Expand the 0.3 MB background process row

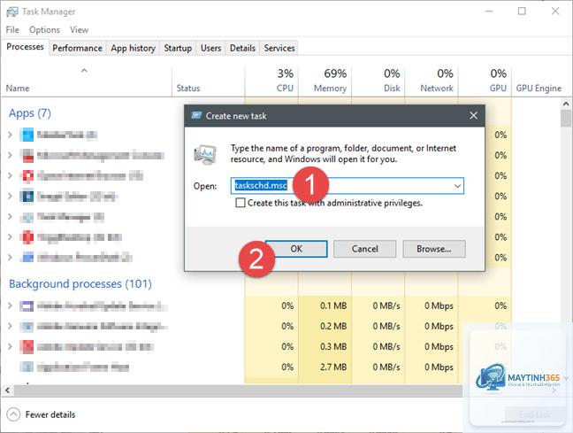[11, 346]
